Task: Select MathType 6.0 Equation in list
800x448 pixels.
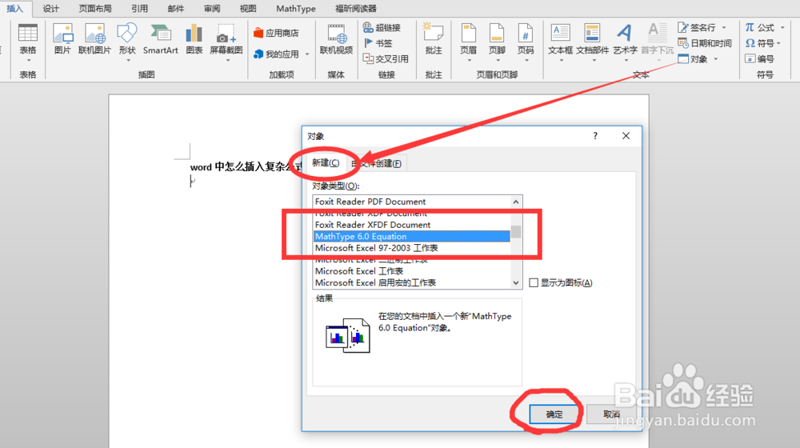Action: click(412, 236)
